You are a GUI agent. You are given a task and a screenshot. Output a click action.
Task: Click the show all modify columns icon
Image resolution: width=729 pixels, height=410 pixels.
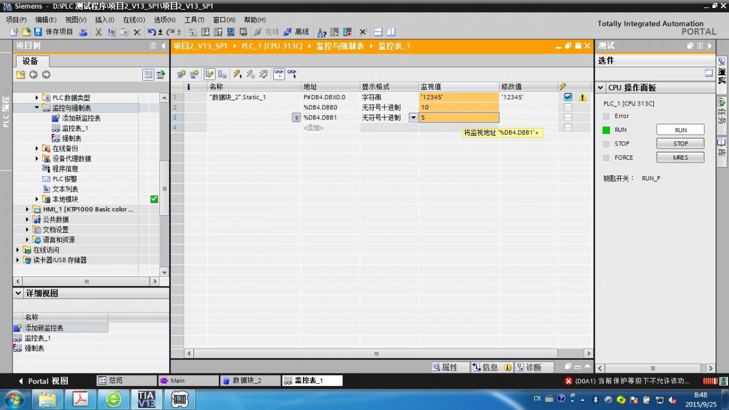209,74
